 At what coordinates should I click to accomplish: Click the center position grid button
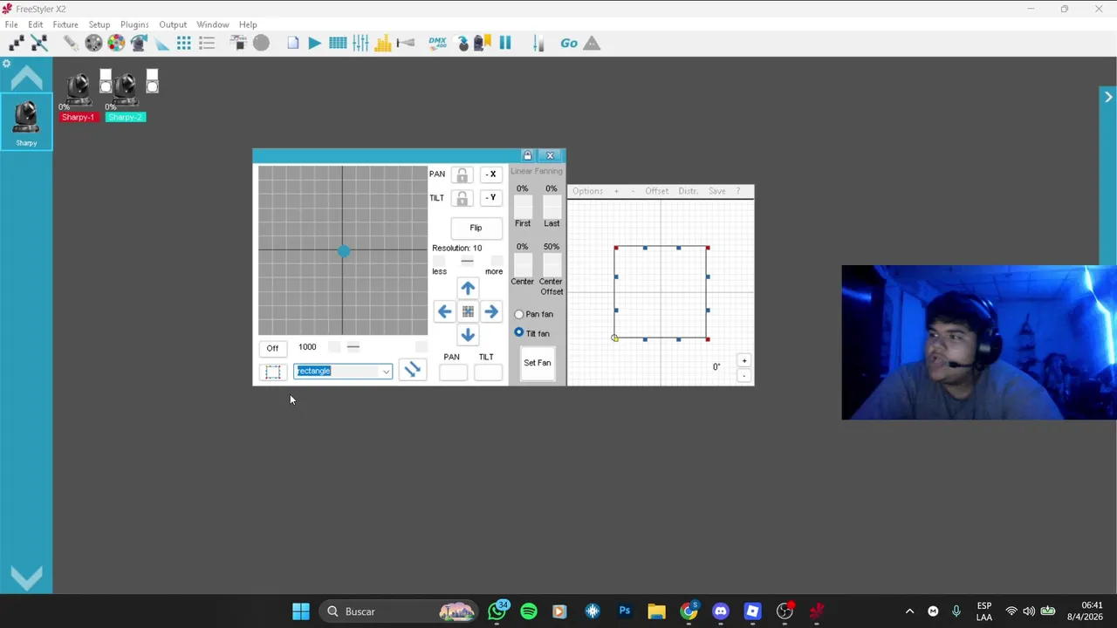pyautogui.click(x=468, y=311)
